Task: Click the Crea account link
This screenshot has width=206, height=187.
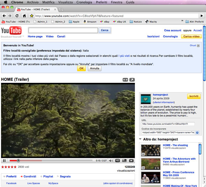Action: 173,30
